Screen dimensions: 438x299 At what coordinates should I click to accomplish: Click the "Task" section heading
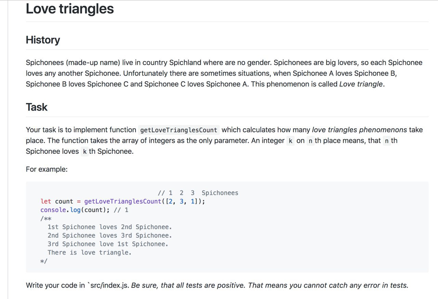click(x=37, y=107)
